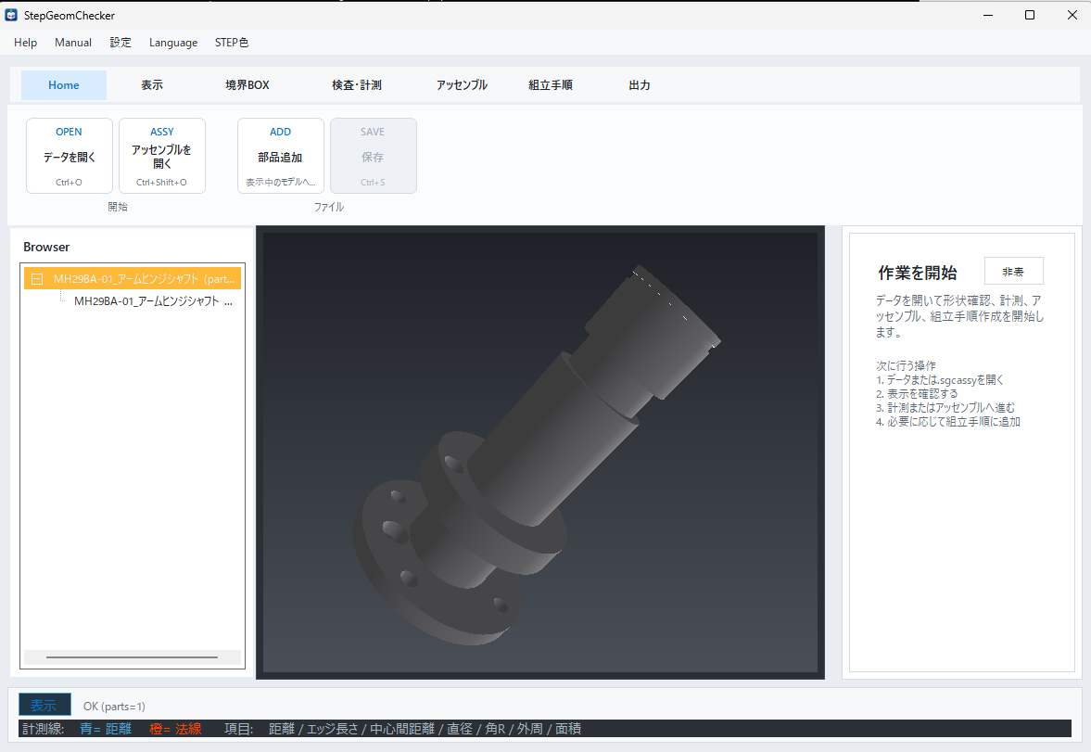This screenshot has height=752, width=1091.
Task: Click the StepGeomChecker app icon in title bar
Action: (x=11, y=15)
